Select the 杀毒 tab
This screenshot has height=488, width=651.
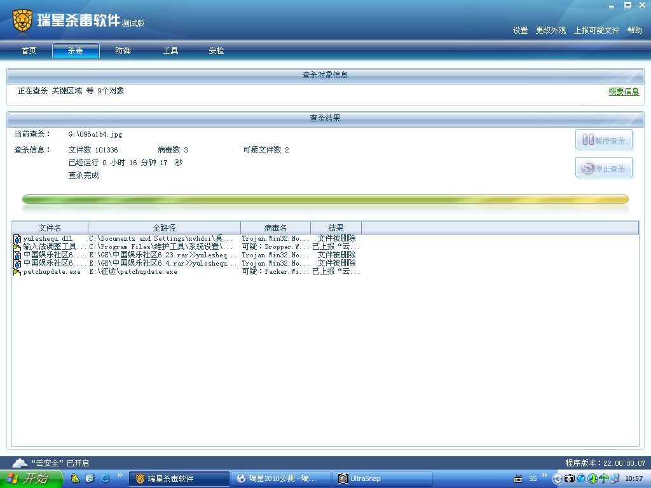pyautogui.click(x=76, y=51)
